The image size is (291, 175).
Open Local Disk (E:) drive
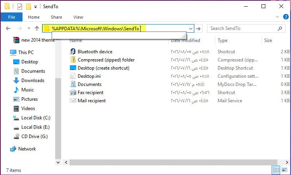[31, 127]
